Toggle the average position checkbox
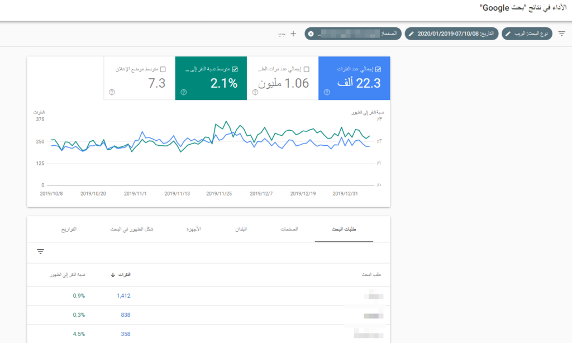572x343 pixels. [x=163, y=69]
